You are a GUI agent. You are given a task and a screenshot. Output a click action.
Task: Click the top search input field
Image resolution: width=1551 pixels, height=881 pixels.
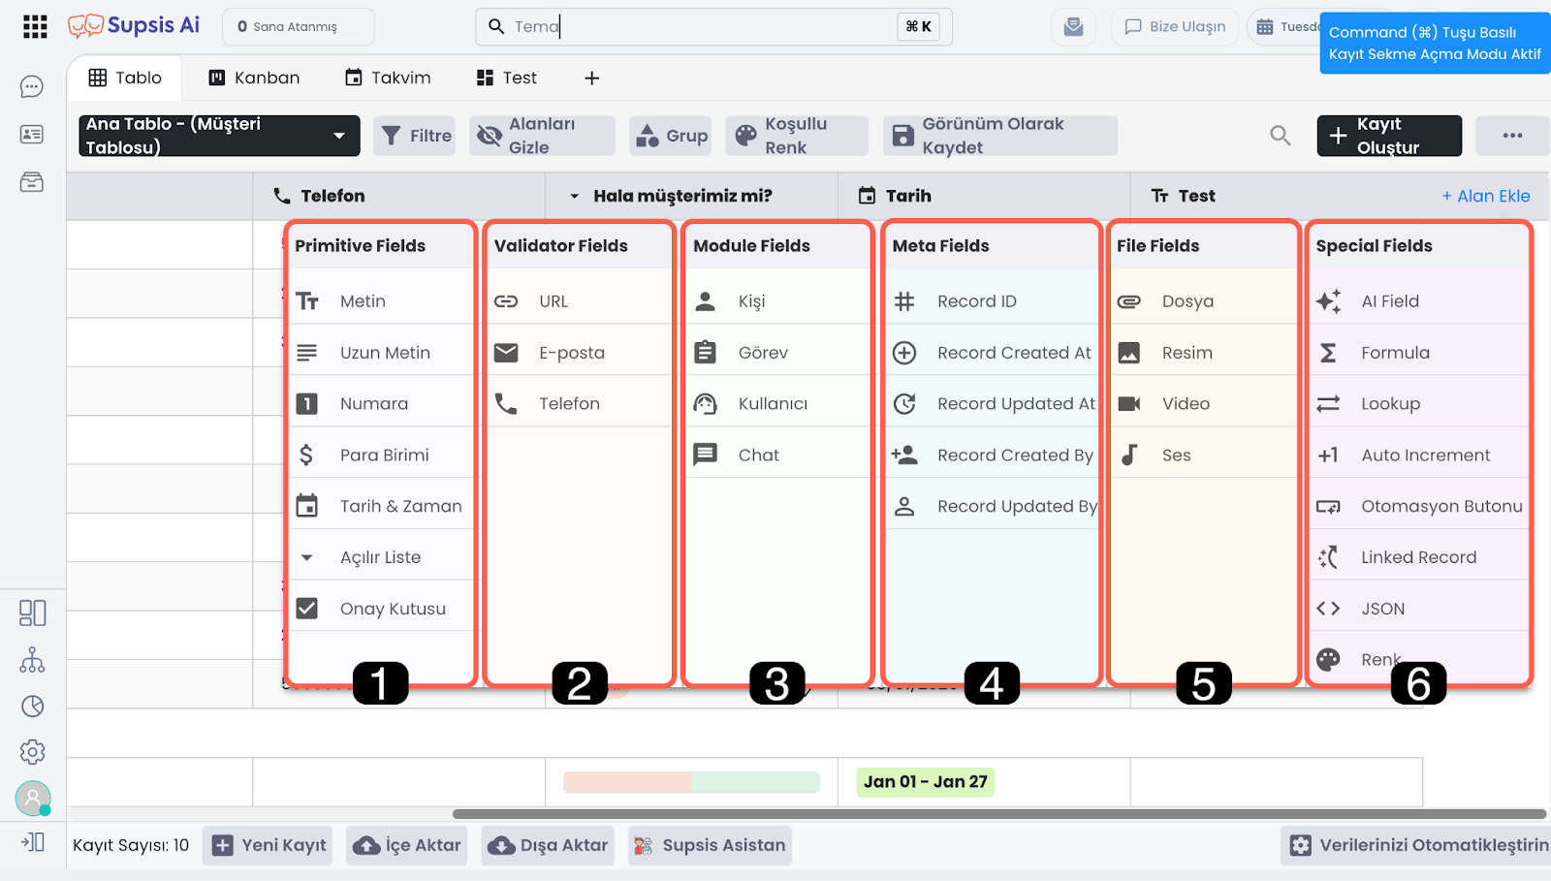698,26
